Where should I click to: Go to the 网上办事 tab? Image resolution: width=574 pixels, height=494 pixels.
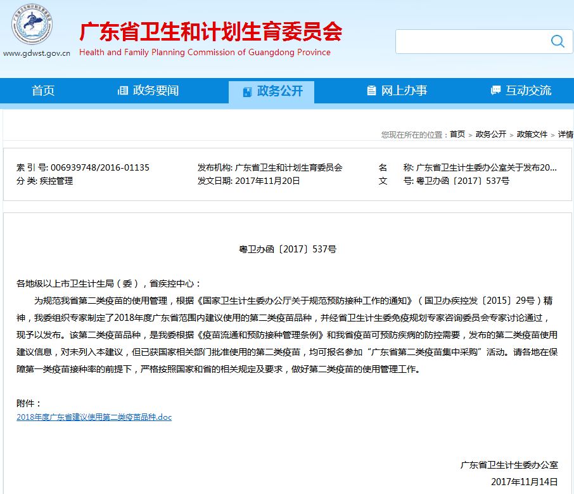pos(397,91)
